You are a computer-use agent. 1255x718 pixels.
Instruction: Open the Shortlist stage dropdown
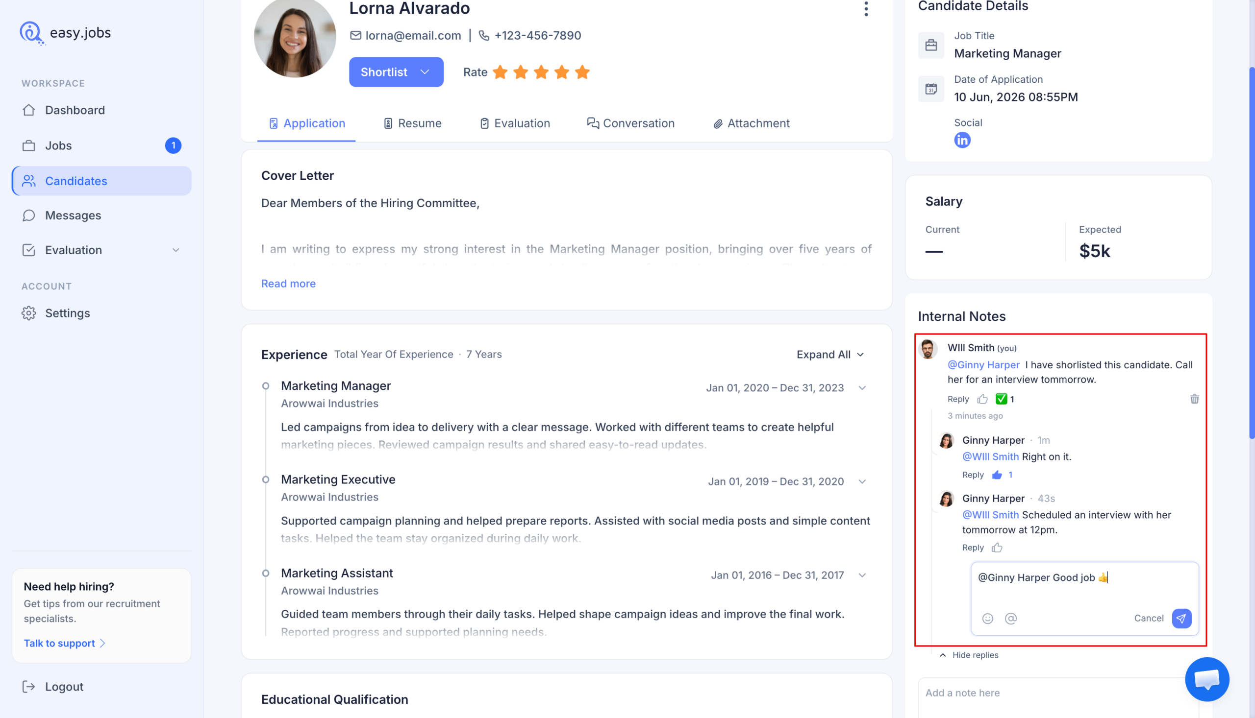click(396, 72)
